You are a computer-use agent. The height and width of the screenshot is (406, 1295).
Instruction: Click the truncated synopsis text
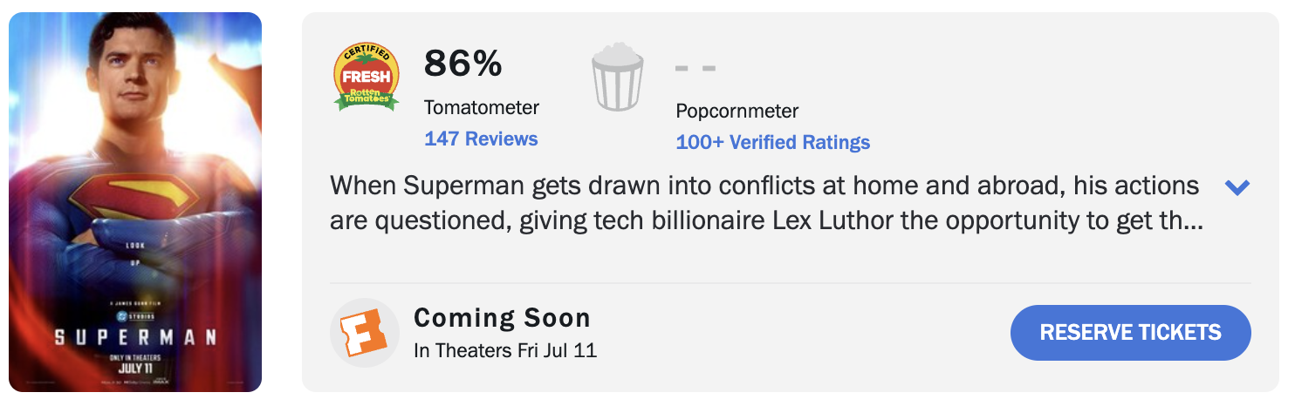click(x=767, y=203)
